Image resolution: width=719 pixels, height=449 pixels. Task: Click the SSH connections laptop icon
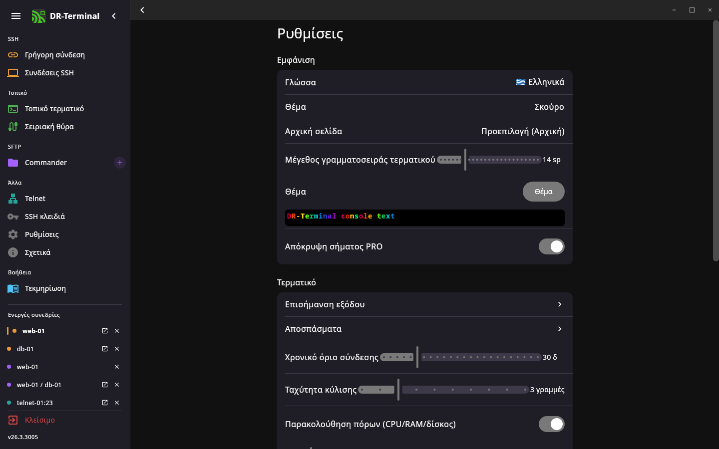(x=13, y=73)
